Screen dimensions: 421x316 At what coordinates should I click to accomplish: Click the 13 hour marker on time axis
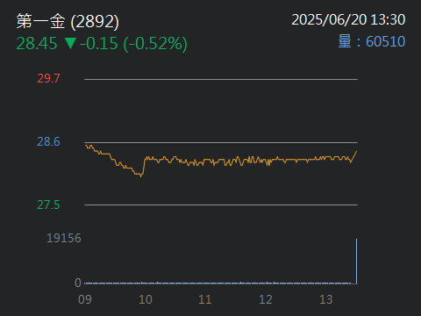(326, 299)
